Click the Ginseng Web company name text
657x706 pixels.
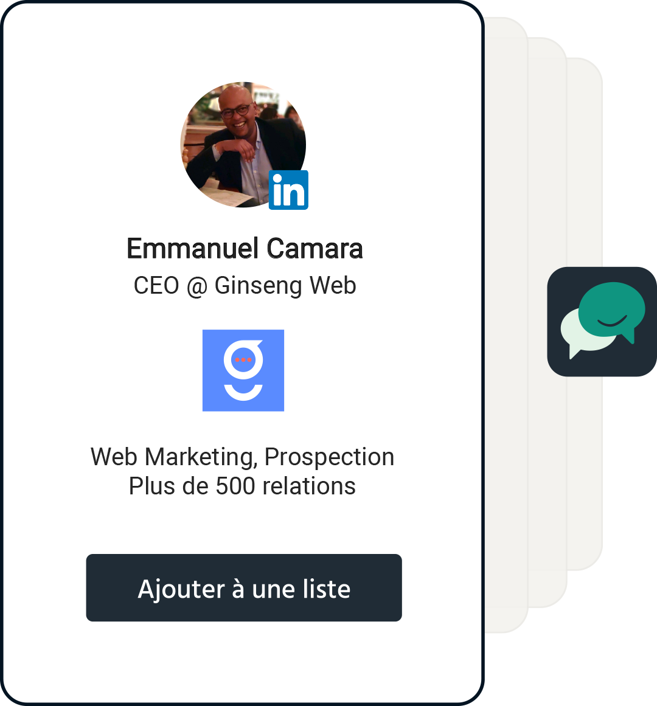285,285
